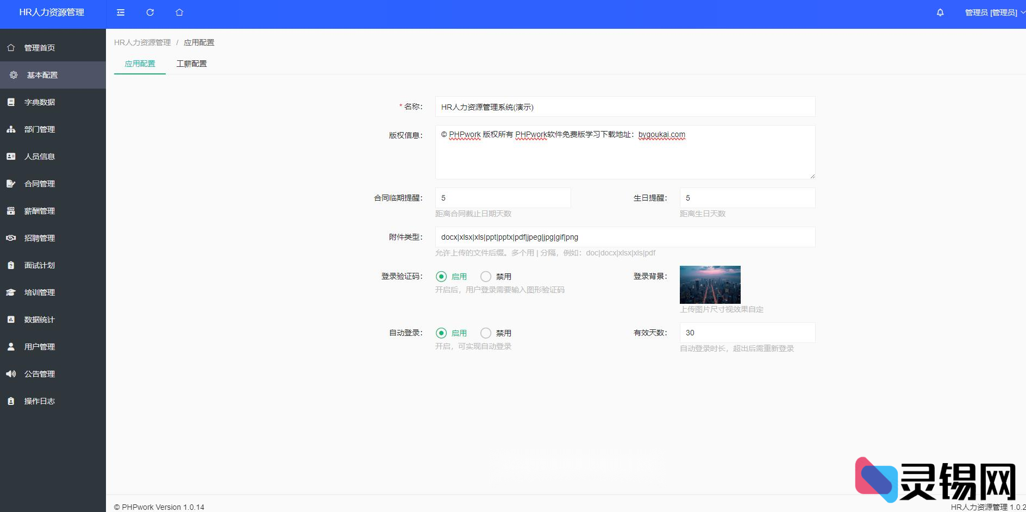Switch to the 工薪配置 tab
1026x512 pixels.
pyautogui.click(x=191, y=64)
